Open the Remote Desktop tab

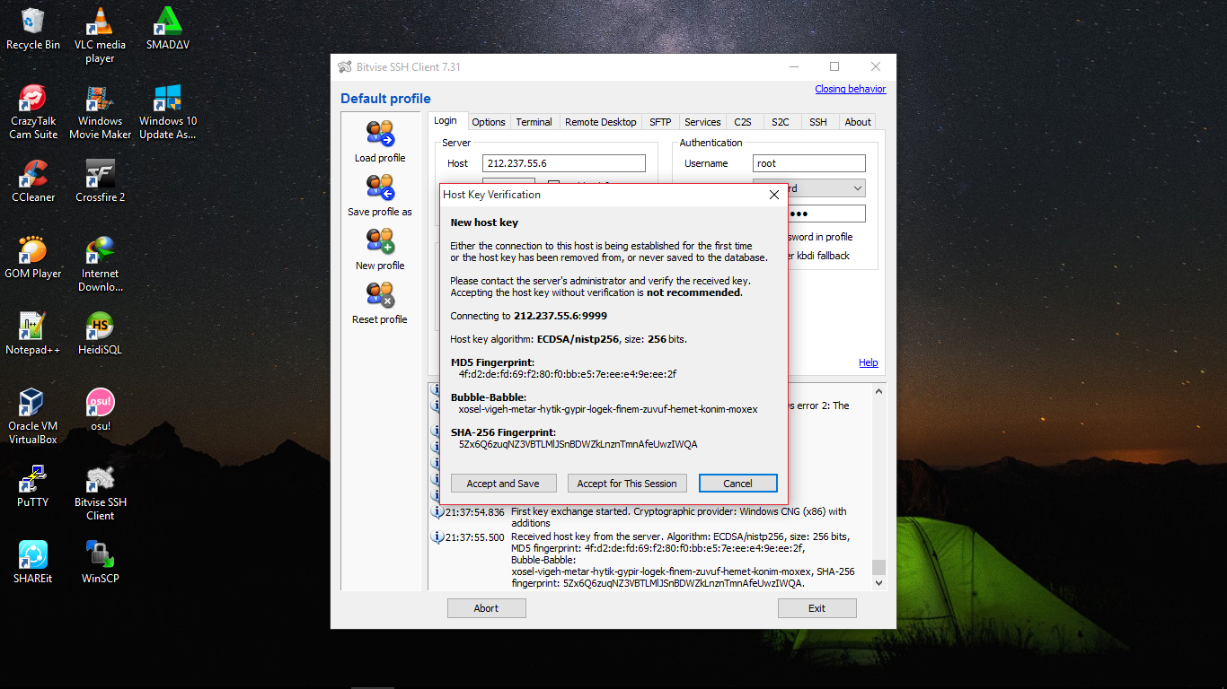600,121
